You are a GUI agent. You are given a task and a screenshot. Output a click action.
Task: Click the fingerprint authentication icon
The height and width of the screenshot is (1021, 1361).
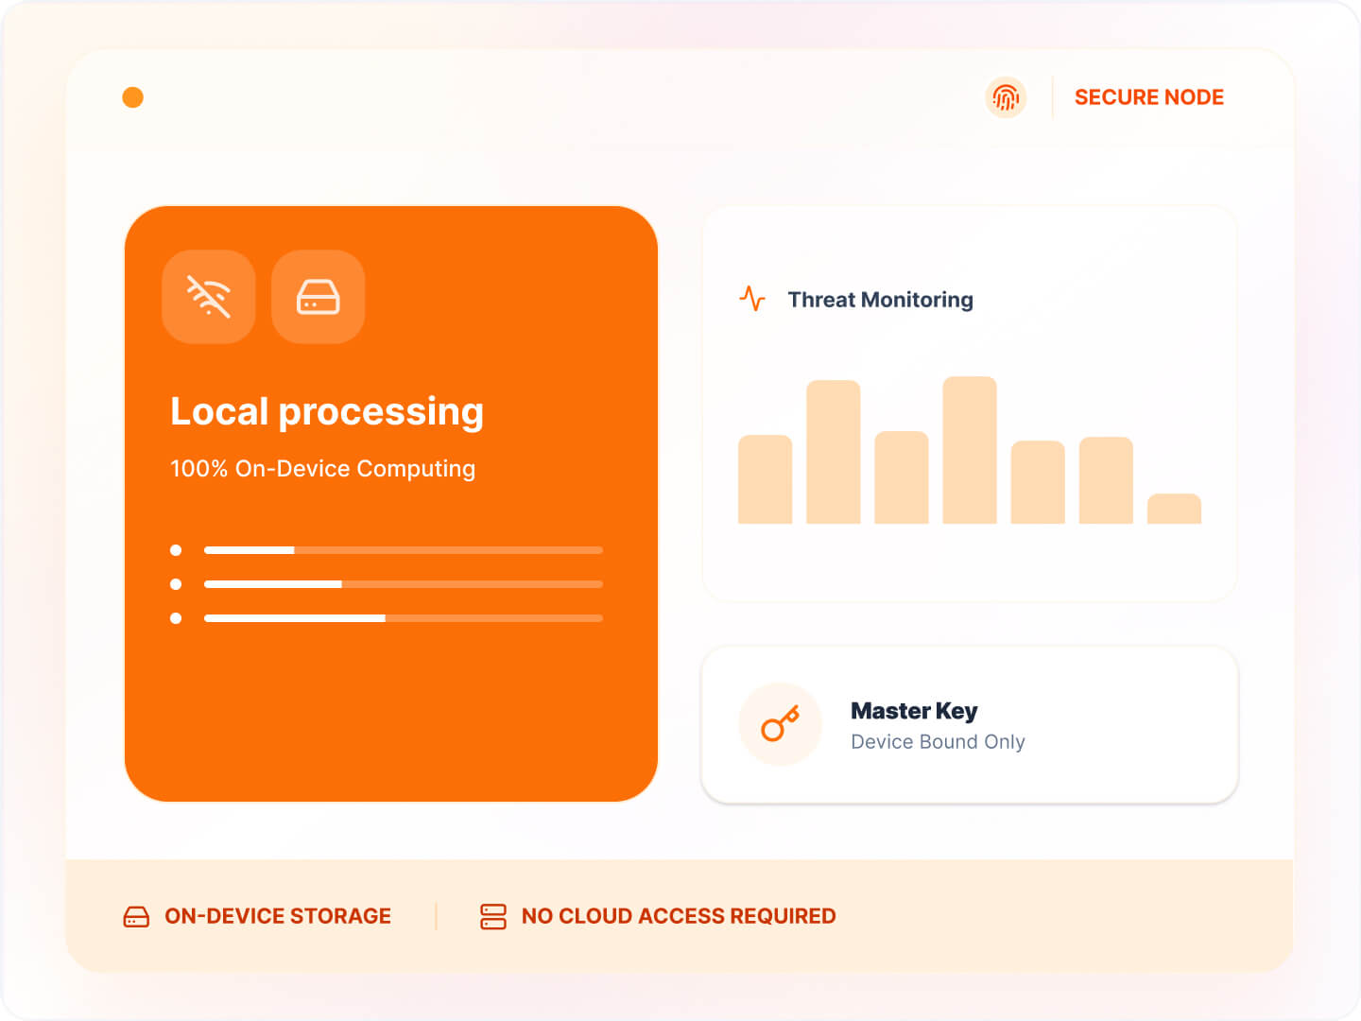pyautogui.click(x=1006, y=97)
